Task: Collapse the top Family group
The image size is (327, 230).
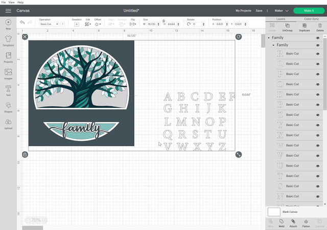Action: [269, 38]
